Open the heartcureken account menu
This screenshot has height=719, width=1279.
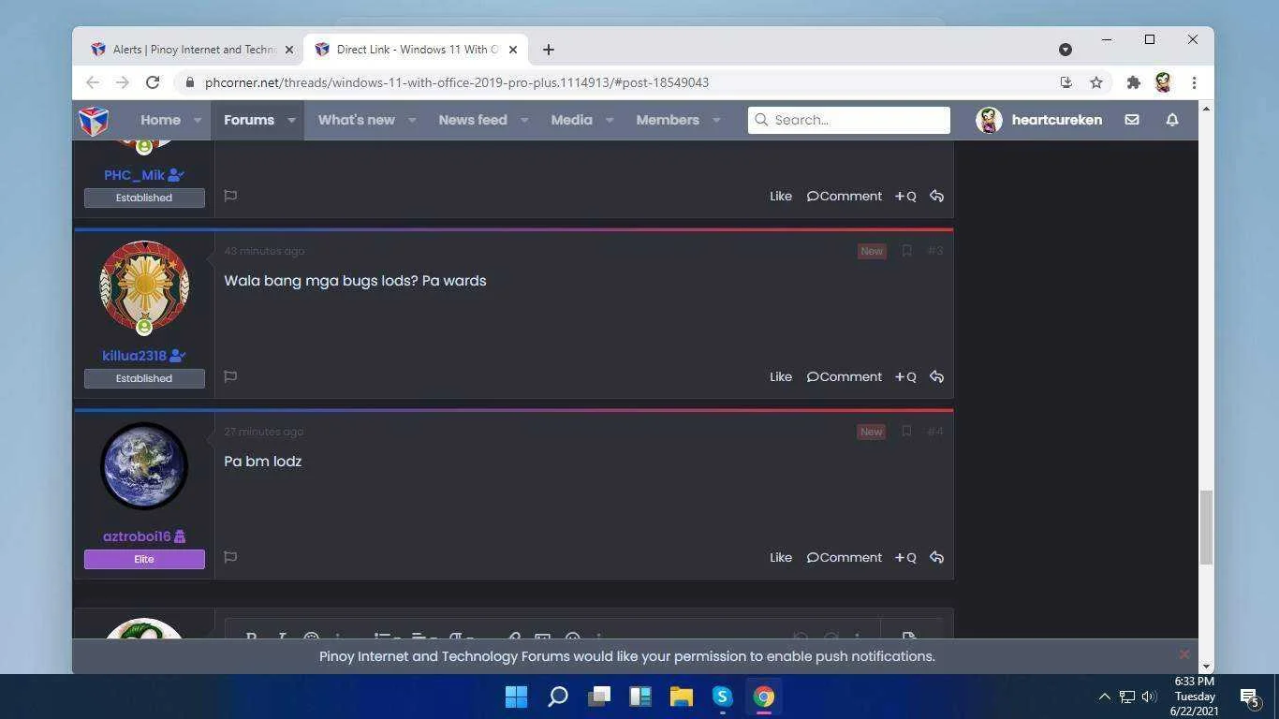coord(1039,120)
